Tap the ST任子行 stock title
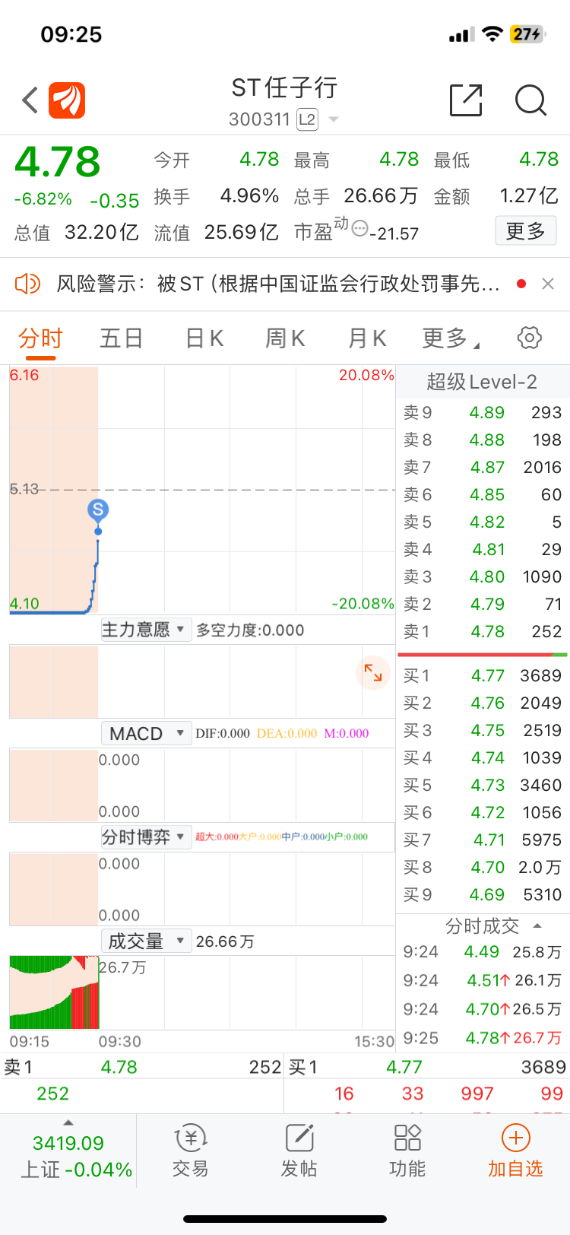Image resolution: width=570 pixels, height=1235 pixels. tap(284, 87)
